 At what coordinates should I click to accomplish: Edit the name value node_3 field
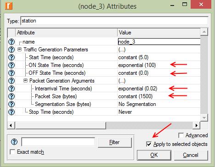pos(159,42)
